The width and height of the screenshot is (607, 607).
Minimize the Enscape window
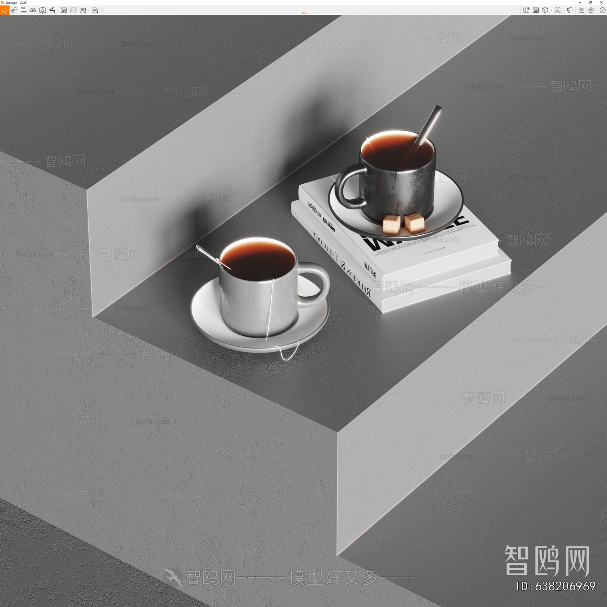(x=580, y=3)
